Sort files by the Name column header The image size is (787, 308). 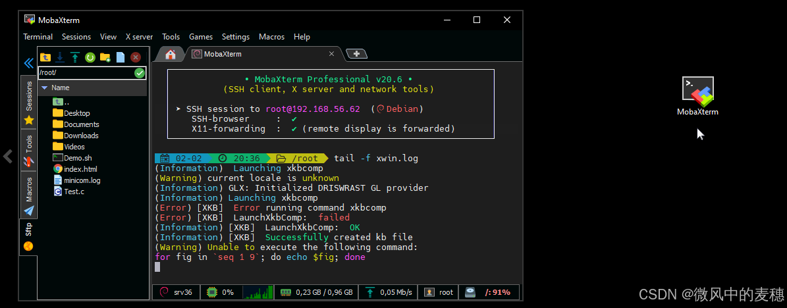point(93,88)
